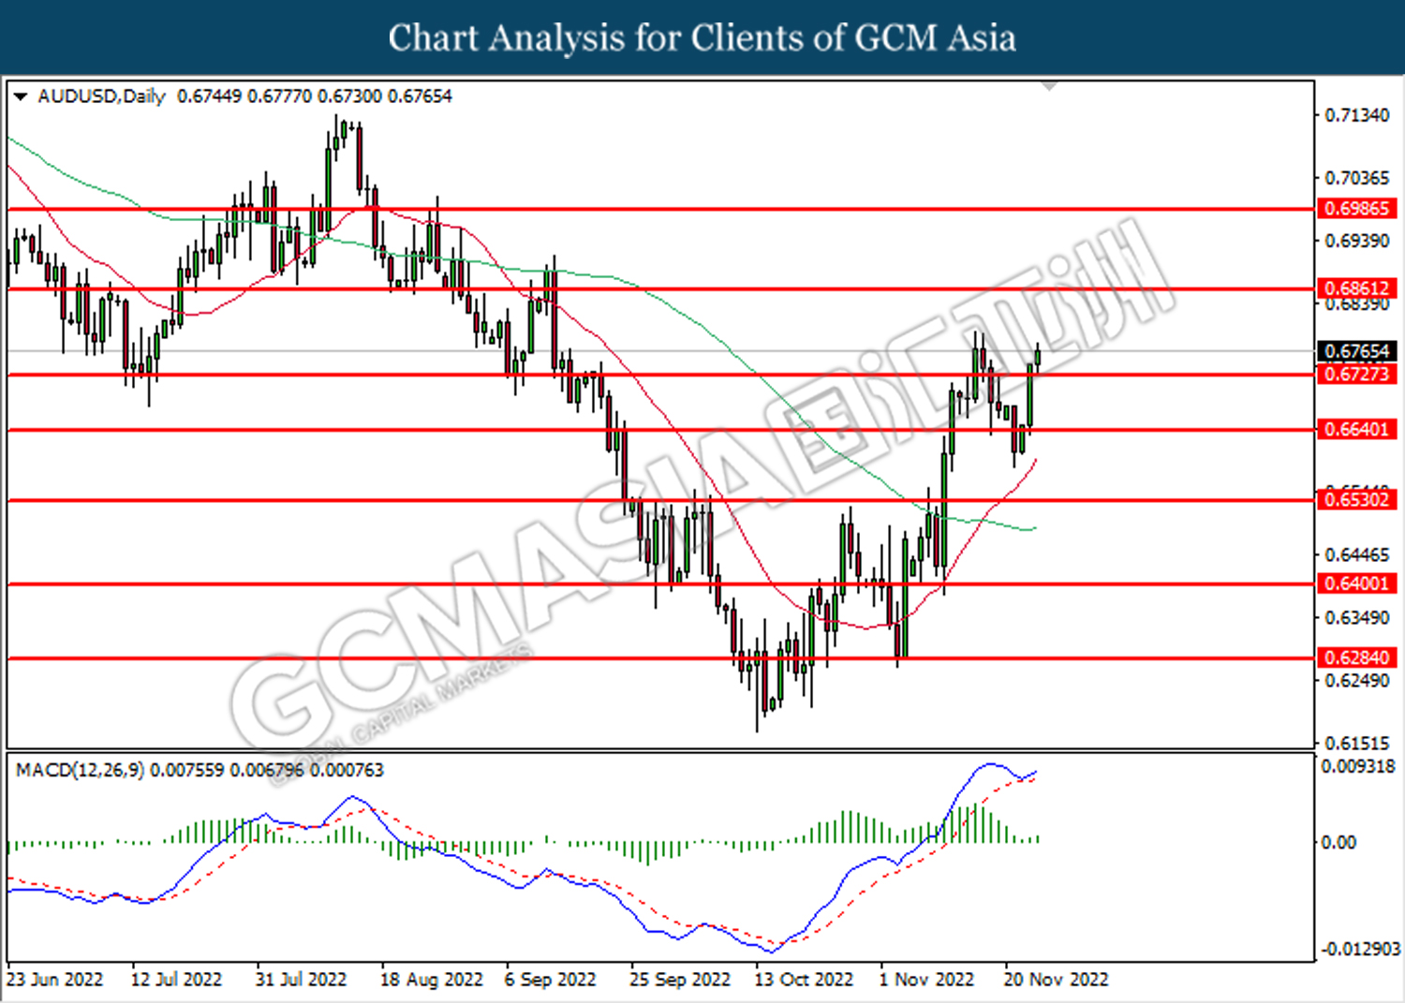1405x1003 pixels.
Task: Click the 20 Nov 2022 date label
Action: tap(1056, 980)
